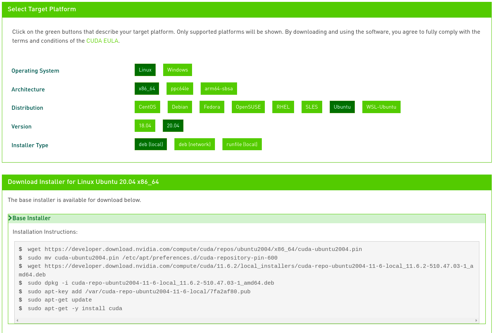Image resolution: width=494 pixels, height=333 pixels.
Task: Confirm Ubuntu is the selected distribution
Action: (x=342, y=107)
